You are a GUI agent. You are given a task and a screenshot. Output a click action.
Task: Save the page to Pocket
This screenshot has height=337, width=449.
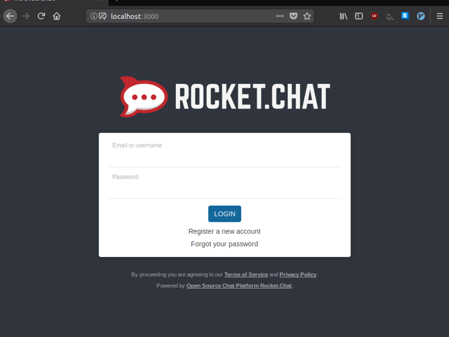coord(293,16)
